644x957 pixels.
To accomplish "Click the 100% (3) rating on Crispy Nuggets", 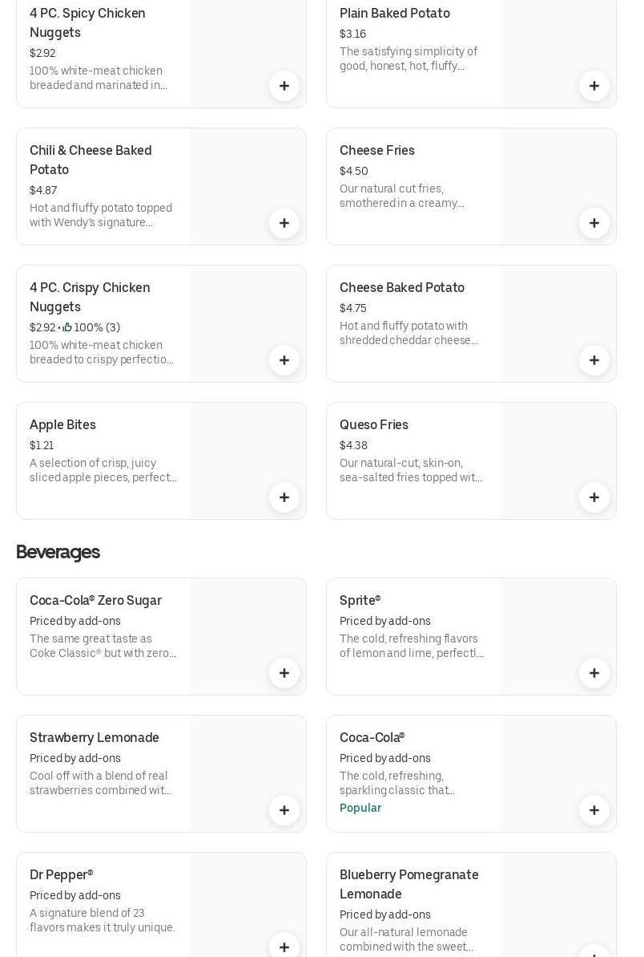I will click(x=92, y=327).
